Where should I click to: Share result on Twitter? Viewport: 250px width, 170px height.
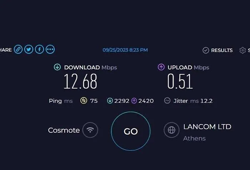(29, 49)
